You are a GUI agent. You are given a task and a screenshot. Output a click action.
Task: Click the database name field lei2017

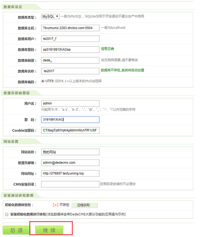pyautogui.click(x=70, y=71)
